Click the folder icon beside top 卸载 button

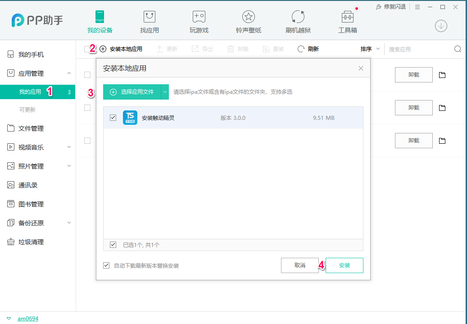[x=442, y=74]
